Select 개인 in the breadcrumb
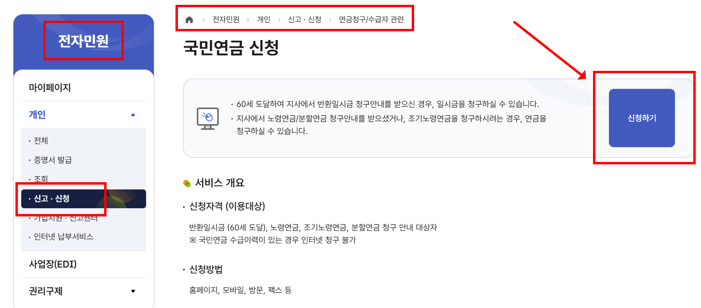The width and height of the screenshot is (701, 308). pyautogui.click(x=263, y=19)
